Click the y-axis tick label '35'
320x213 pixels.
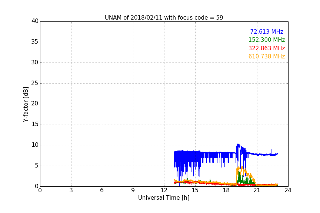pyautogui.click(x=35, y=42)
